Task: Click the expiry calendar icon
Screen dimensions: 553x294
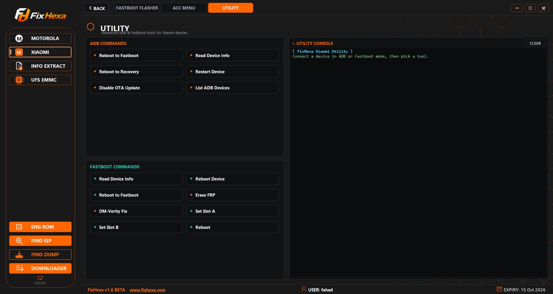Action: point(499,289)
